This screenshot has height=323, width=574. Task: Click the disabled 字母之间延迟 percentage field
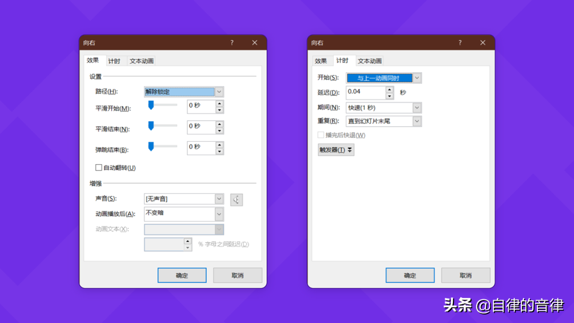[164, 244]
